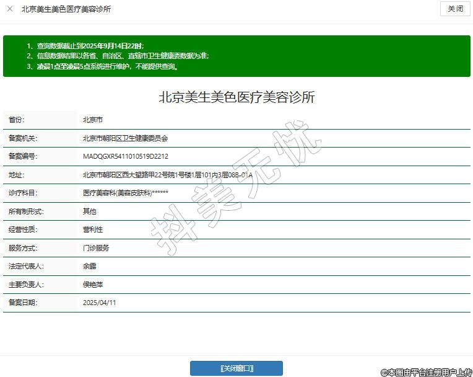The image size is (473, 377).
Task: Click the 服务方式 value 门诊服务
Action: [x=96, y=248]
